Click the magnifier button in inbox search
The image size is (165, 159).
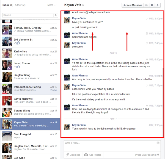point(56,15)
